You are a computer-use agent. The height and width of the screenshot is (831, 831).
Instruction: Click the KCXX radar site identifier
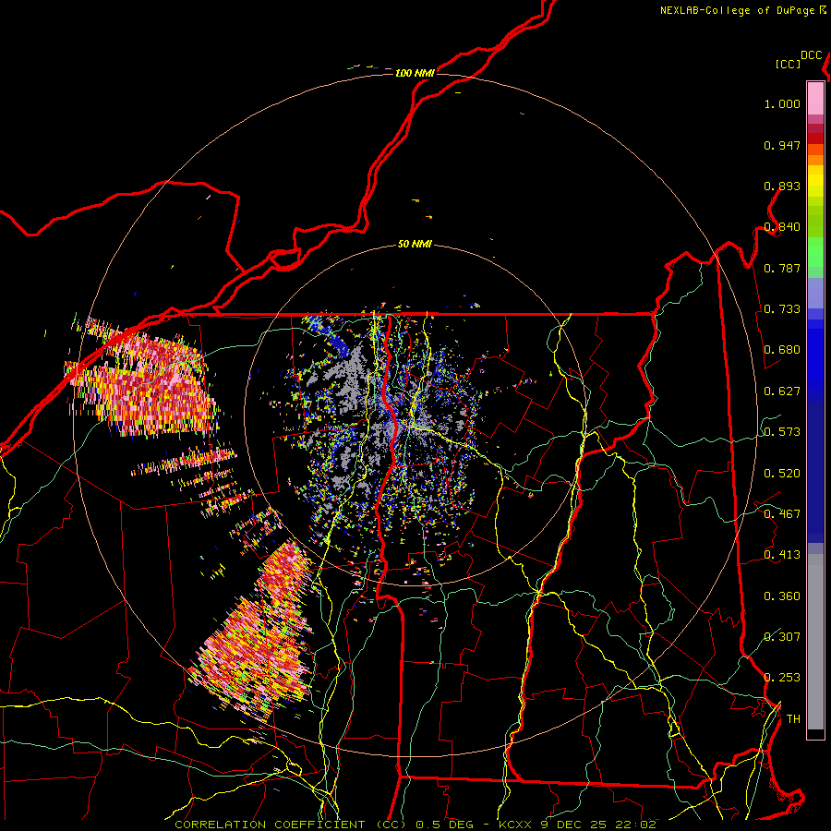tap(515, 825)
